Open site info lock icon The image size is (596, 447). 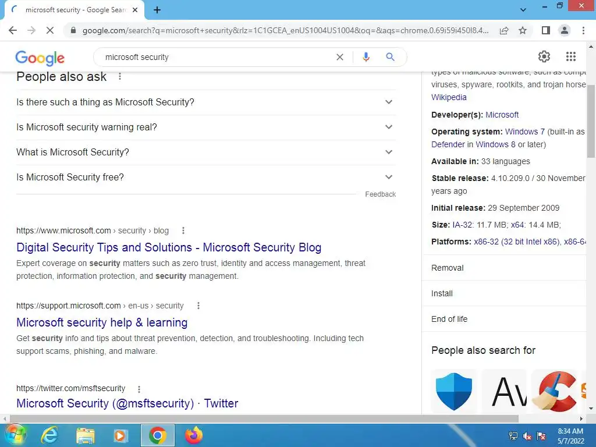[x=73, y=30]
